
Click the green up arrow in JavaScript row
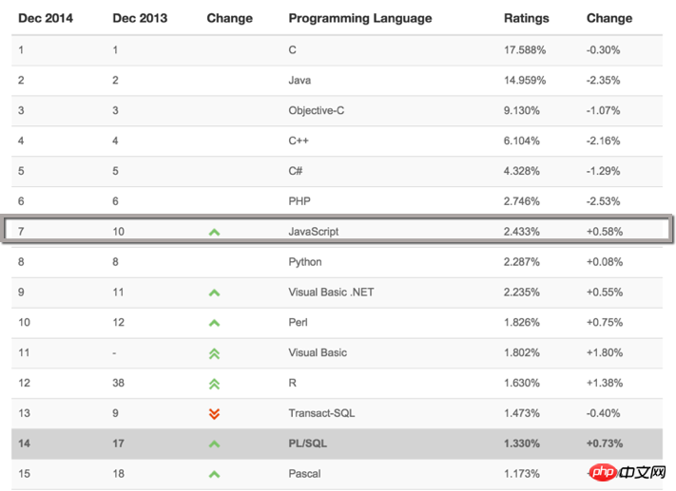[x=214, y=232]
